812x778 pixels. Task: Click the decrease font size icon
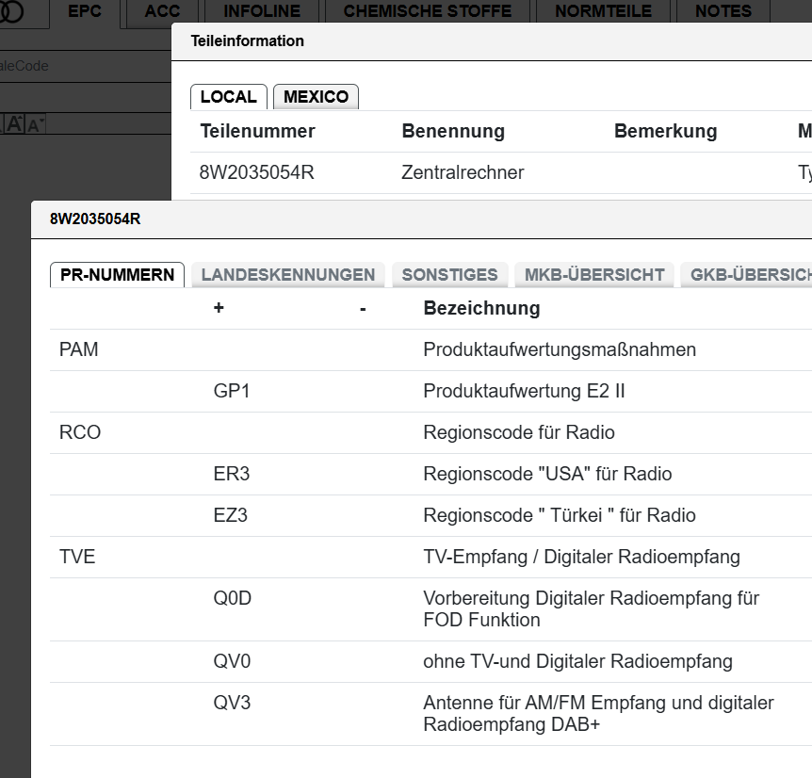tap(35, 124)
